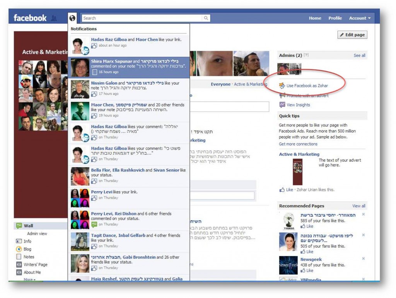Click Tagit Dance name in notifications
The height and width of the screenshot is (298, 396).
tap(104, 235)
